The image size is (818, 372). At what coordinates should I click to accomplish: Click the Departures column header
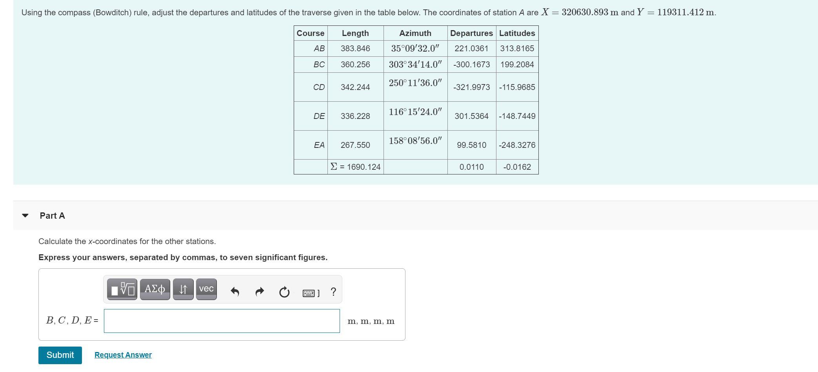coord(472,33)
